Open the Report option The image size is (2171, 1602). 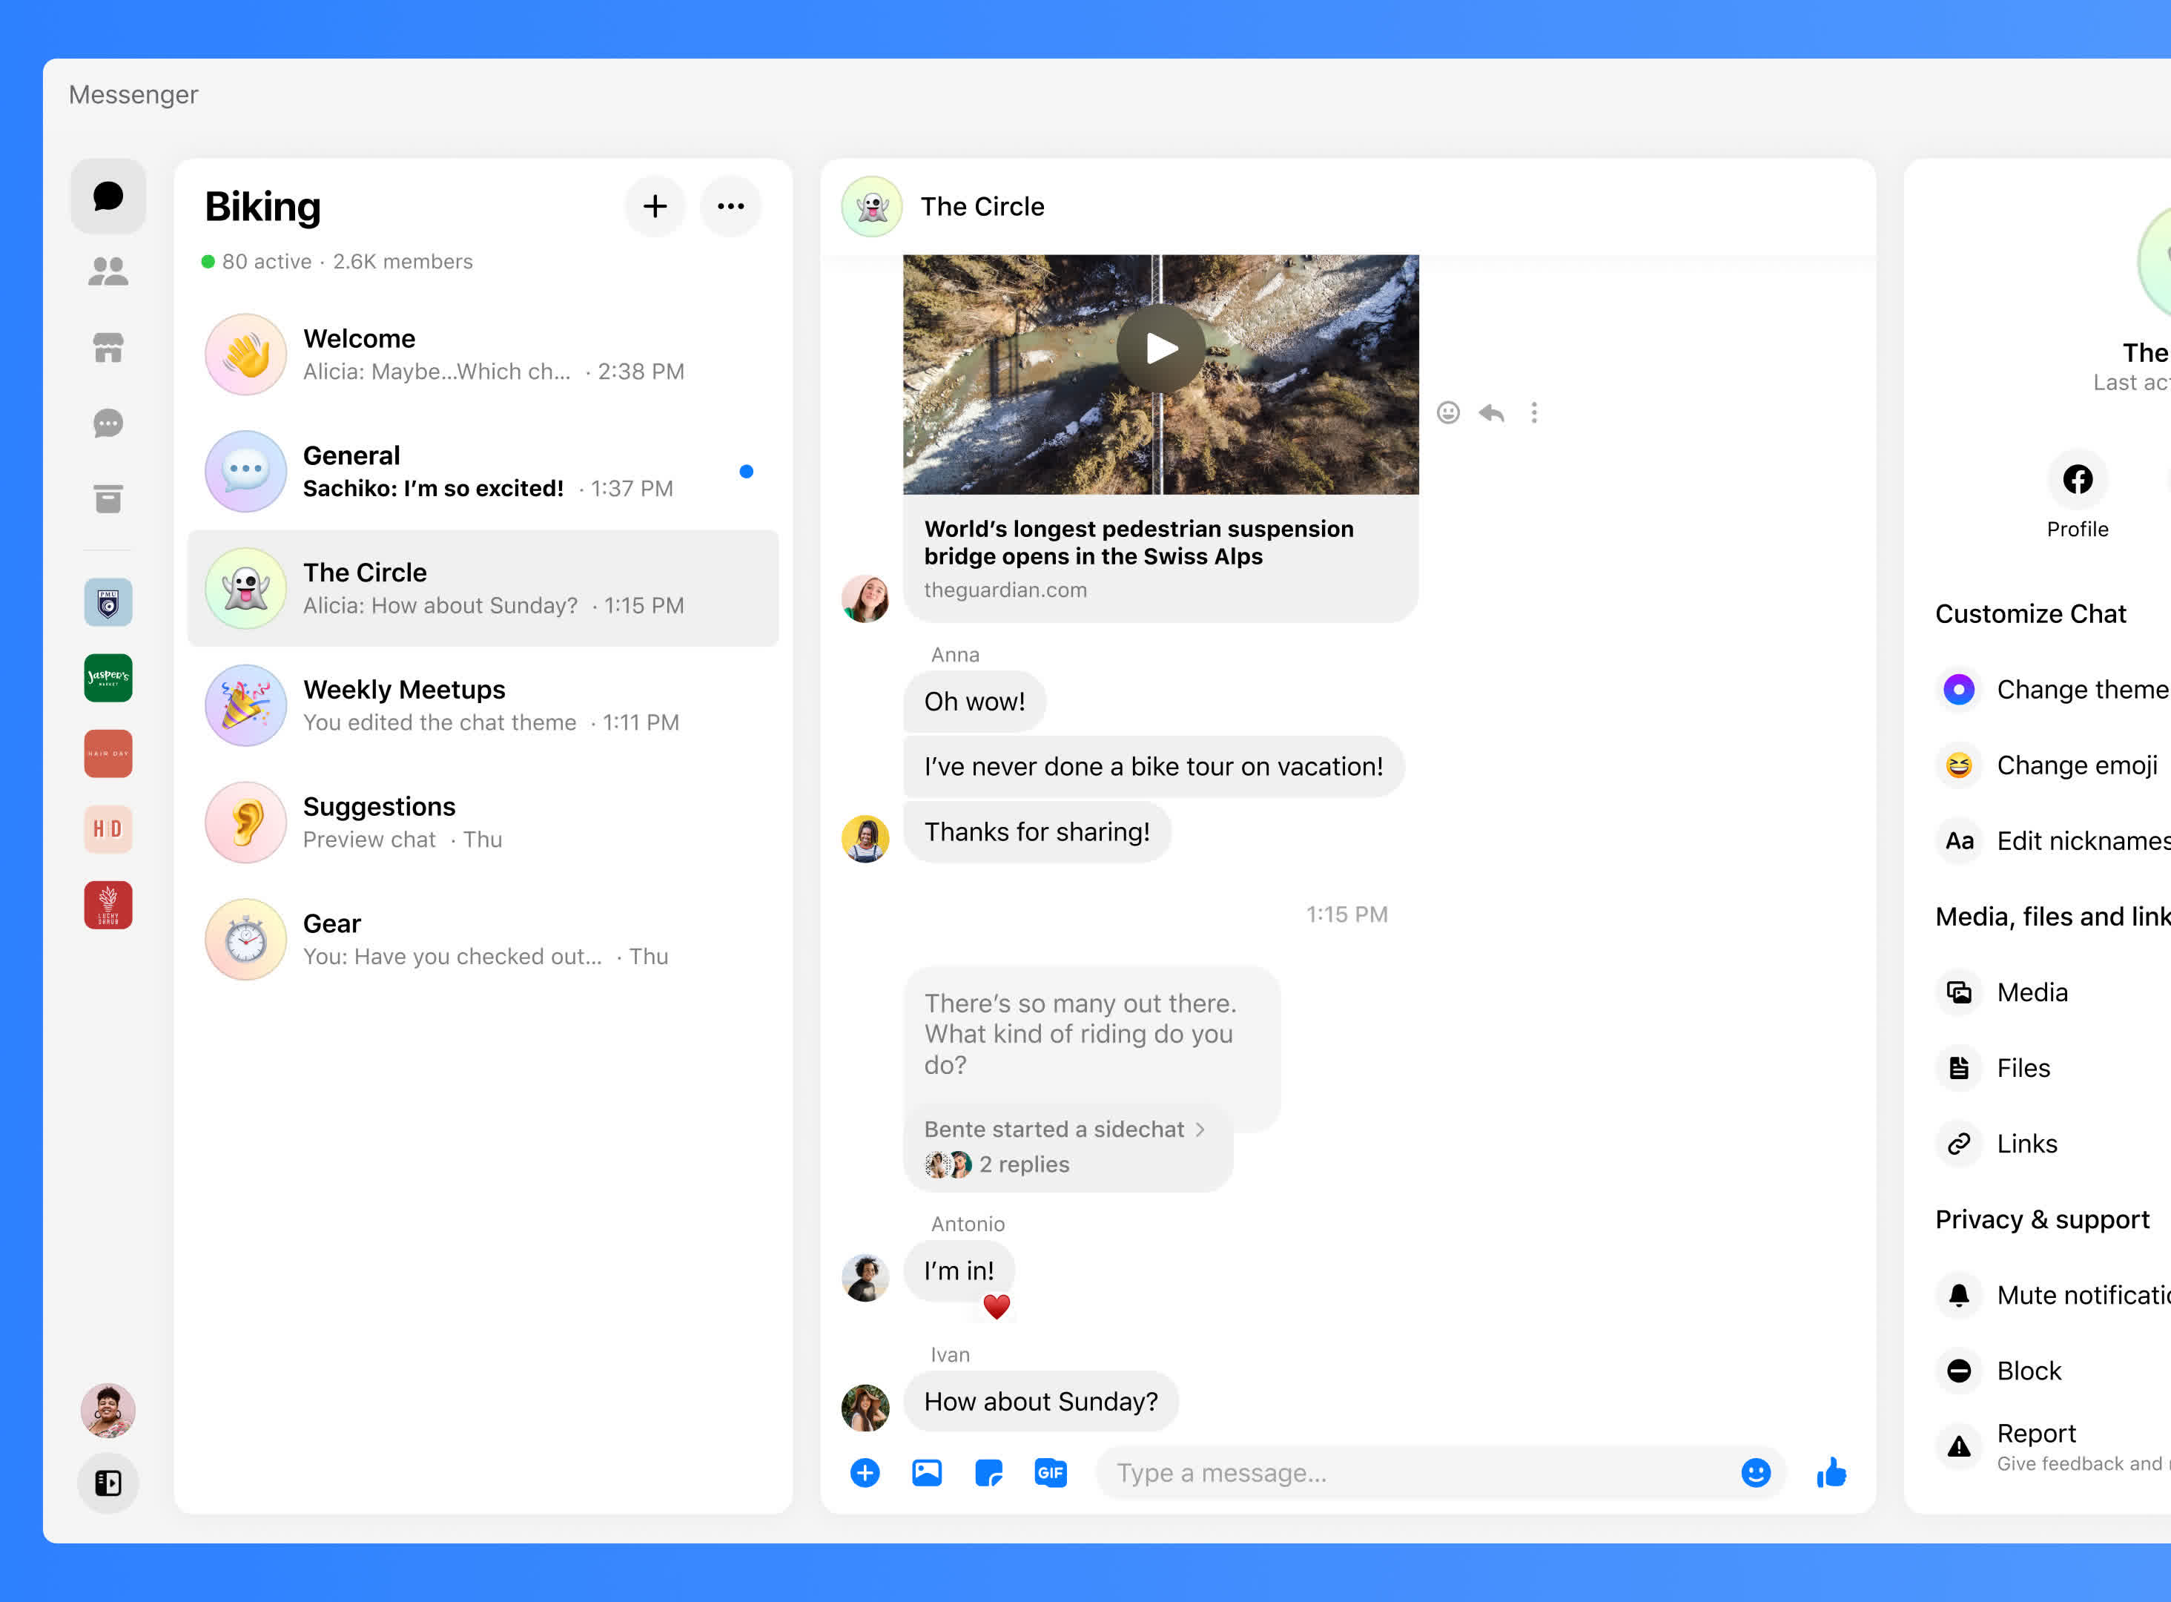pyautogui.click(x=2053, y=1446)
